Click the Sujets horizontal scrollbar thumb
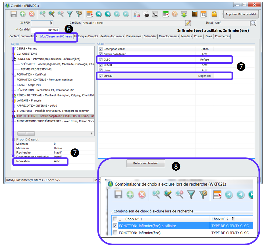This screenshot has height=246, width=264. point(26,133)
